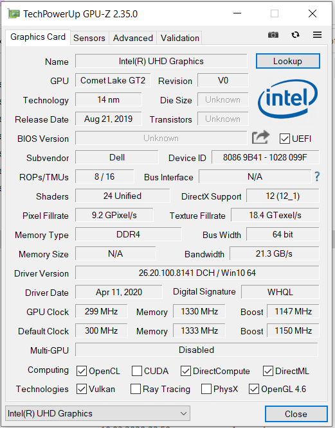This screenshot has height=428, width=335.
Task: Toggle the UEFI checkbox
Action: (x=284, y=139)
